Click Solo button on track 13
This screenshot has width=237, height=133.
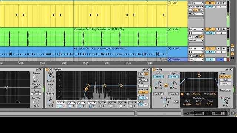(218, 48)
